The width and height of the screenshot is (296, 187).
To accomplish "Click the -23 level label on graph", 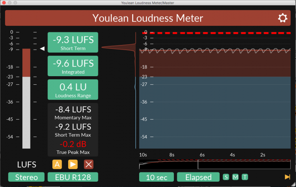I will pos(144,77).
